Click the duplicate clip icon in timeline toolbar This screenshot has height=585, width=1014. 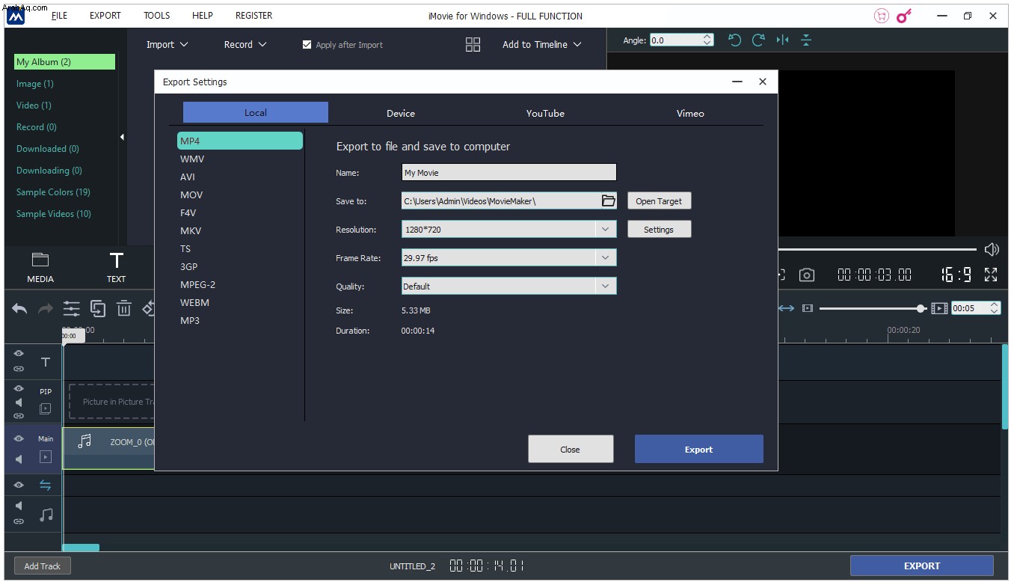pos(98,308)
